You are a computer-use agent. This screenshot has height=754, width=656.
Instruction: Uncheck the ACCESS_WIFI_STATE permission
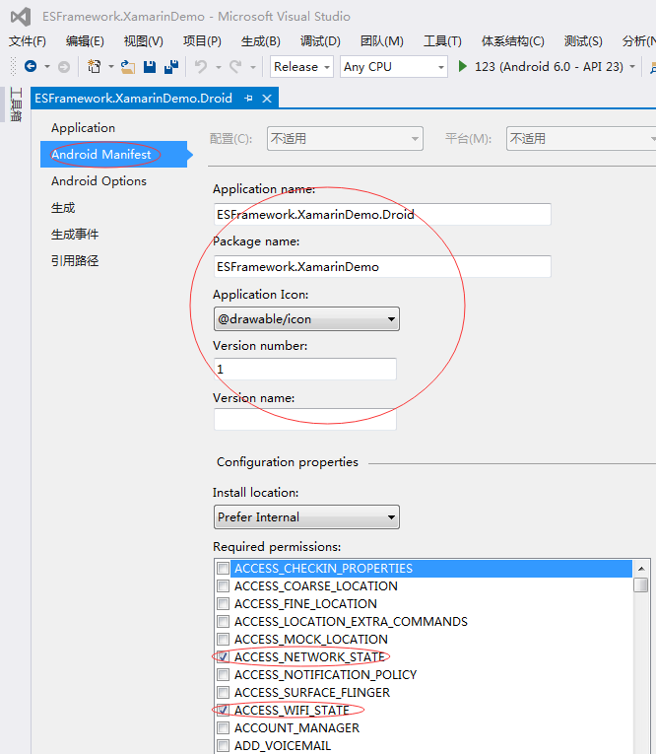[224, 711]
